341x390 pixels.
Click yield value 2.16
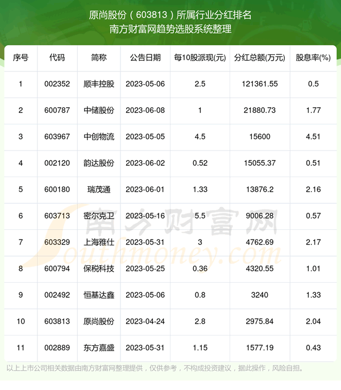[313, 189]
